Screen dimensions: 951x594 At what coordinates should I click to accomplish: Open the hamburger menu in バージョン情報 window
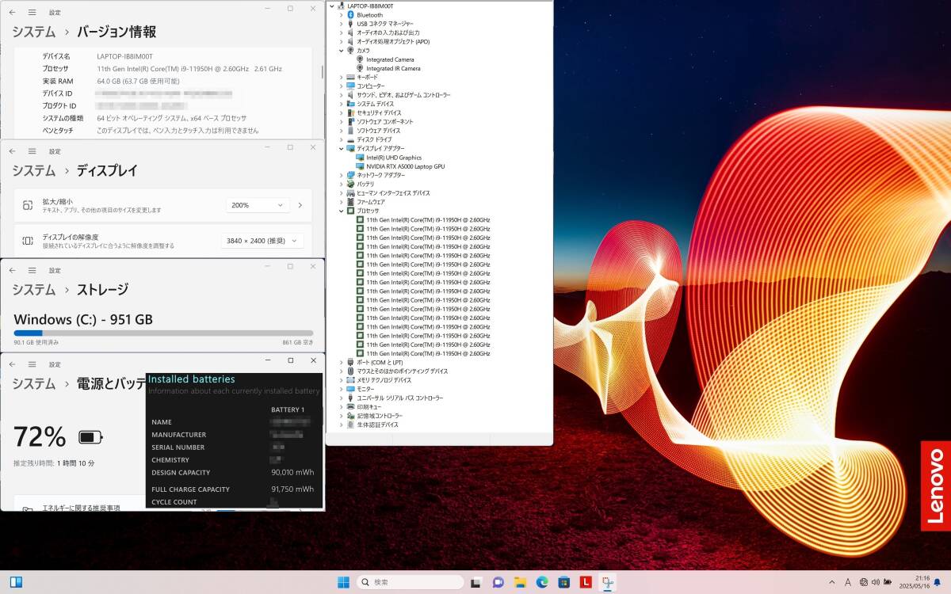tap(32, 13)
